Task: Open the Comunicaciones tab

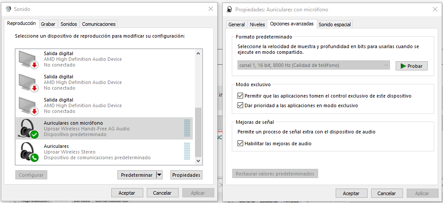Action: coord(99,24)
